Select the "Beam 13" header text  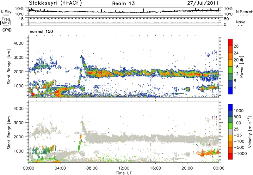[x=123, y=3]
